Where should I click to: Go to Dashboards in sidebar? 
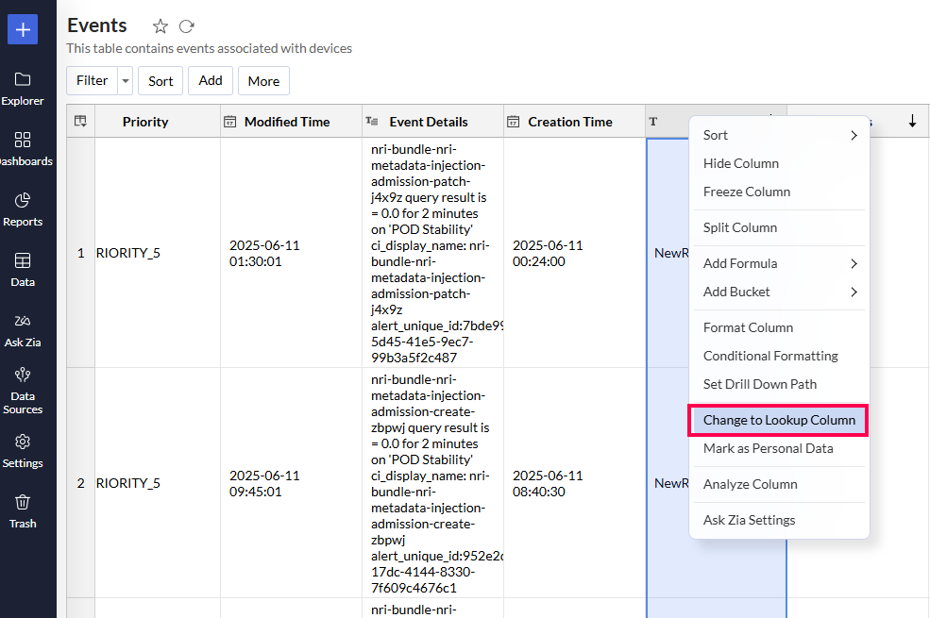pos(23,148)
